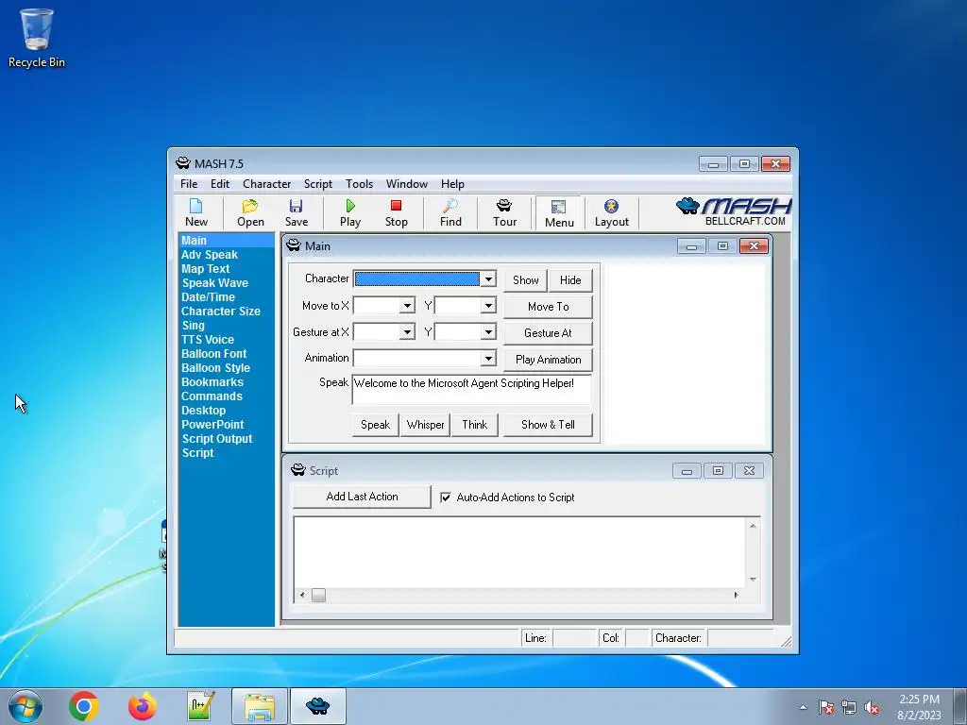Viewport: 967px width, 725px height.
Task: Launch the Tour toolbar icon
Action: coord(504,212)
